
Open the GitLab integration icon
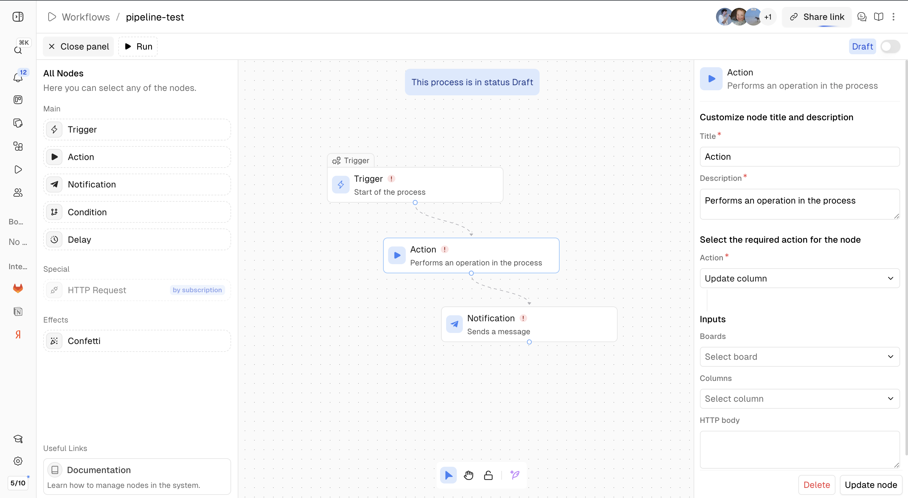tap(18, 288)
